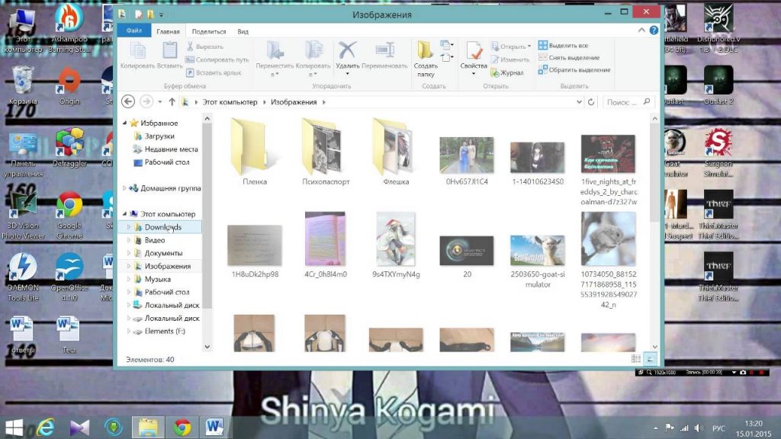The height and width of the screenshot is (439, 781).
Task: Collapse the ribbon with the chevron
Action: point(641,30)
